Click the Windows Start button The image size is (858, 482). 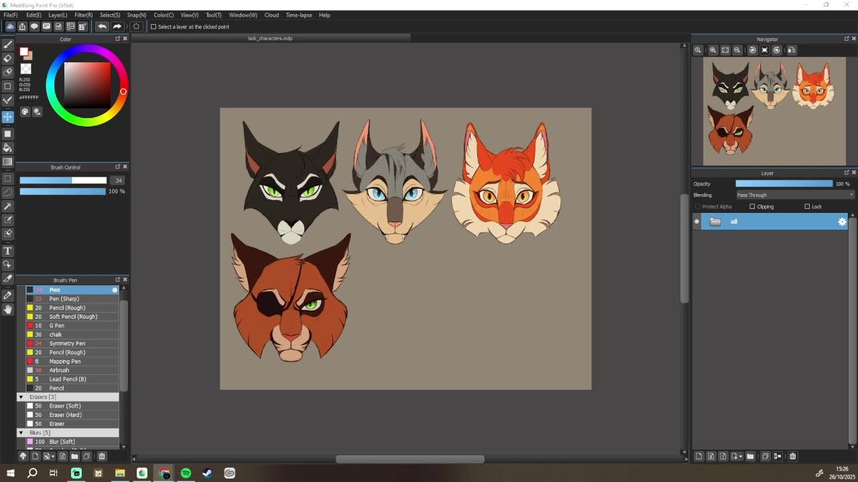(x=11, y=473)
